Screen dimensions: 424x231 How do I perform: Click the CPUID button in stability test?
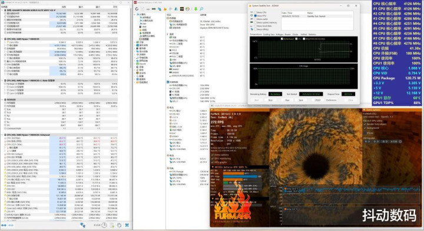[x=317, y=100]
